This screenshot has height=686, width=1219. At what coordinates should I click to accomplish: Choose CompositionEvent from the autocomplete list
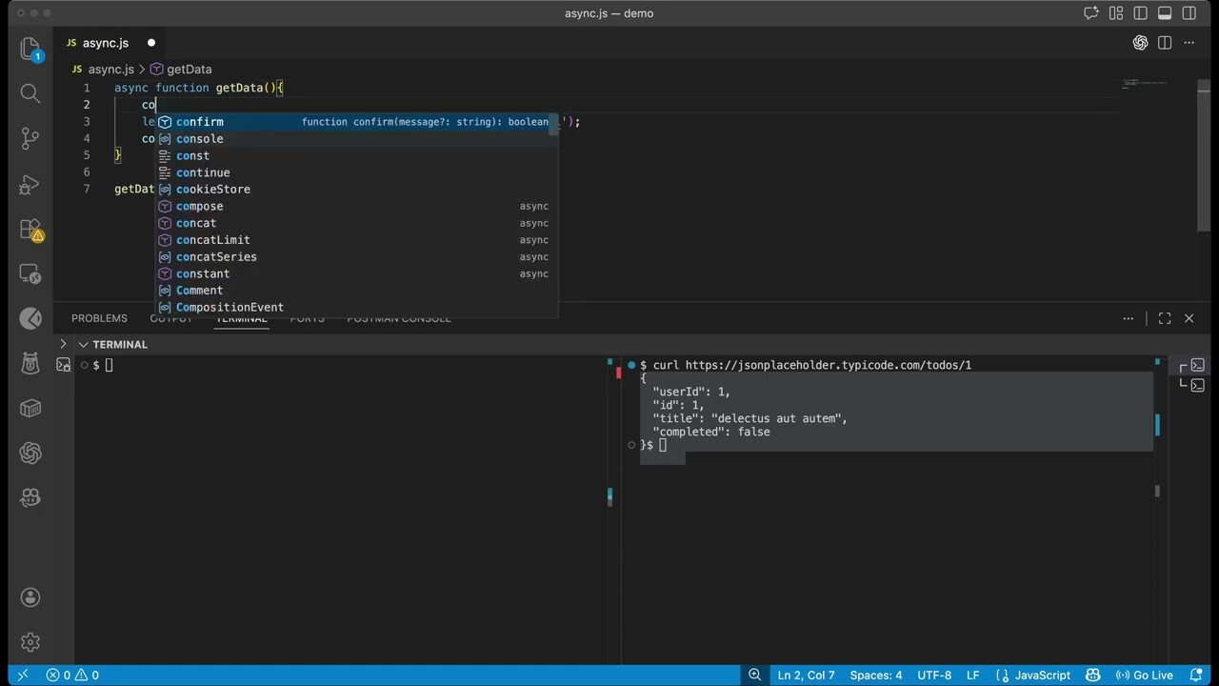(356, 308)
